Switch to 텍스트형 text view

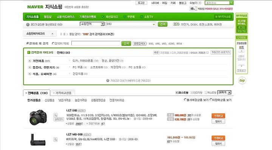click(210, 93)
